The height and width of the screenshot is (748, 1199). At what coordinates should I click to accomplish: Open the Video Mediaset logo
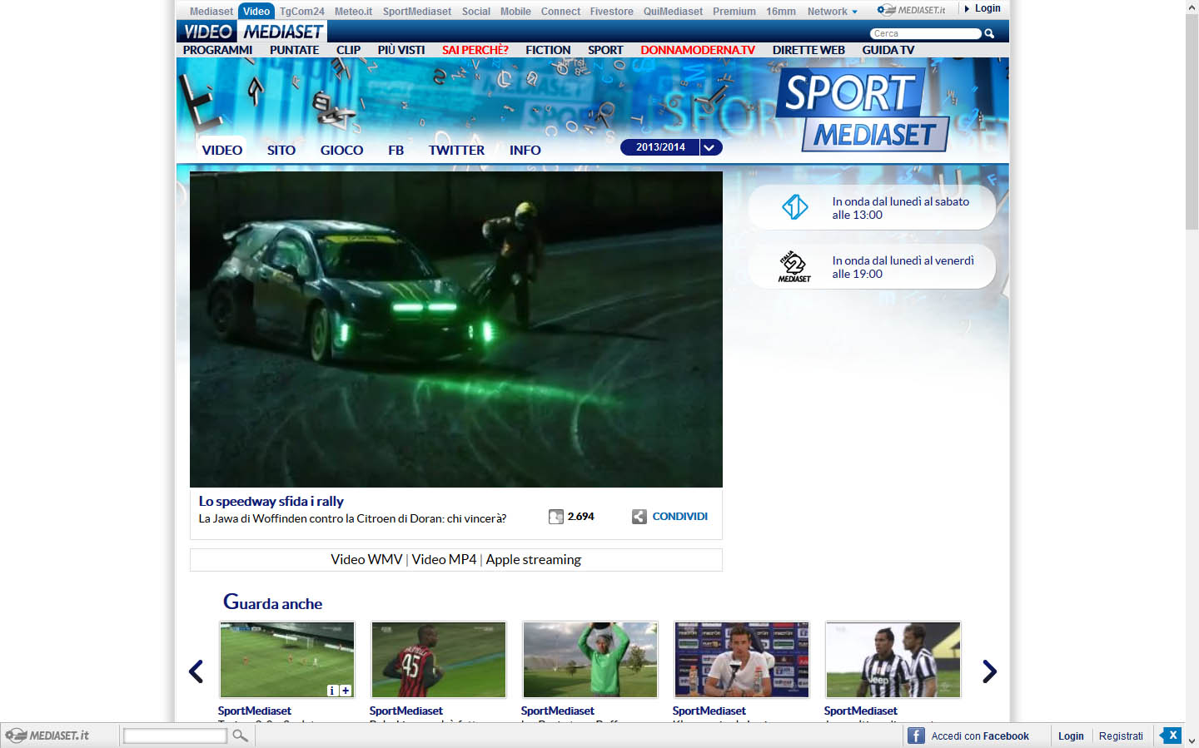coord(252,32)
